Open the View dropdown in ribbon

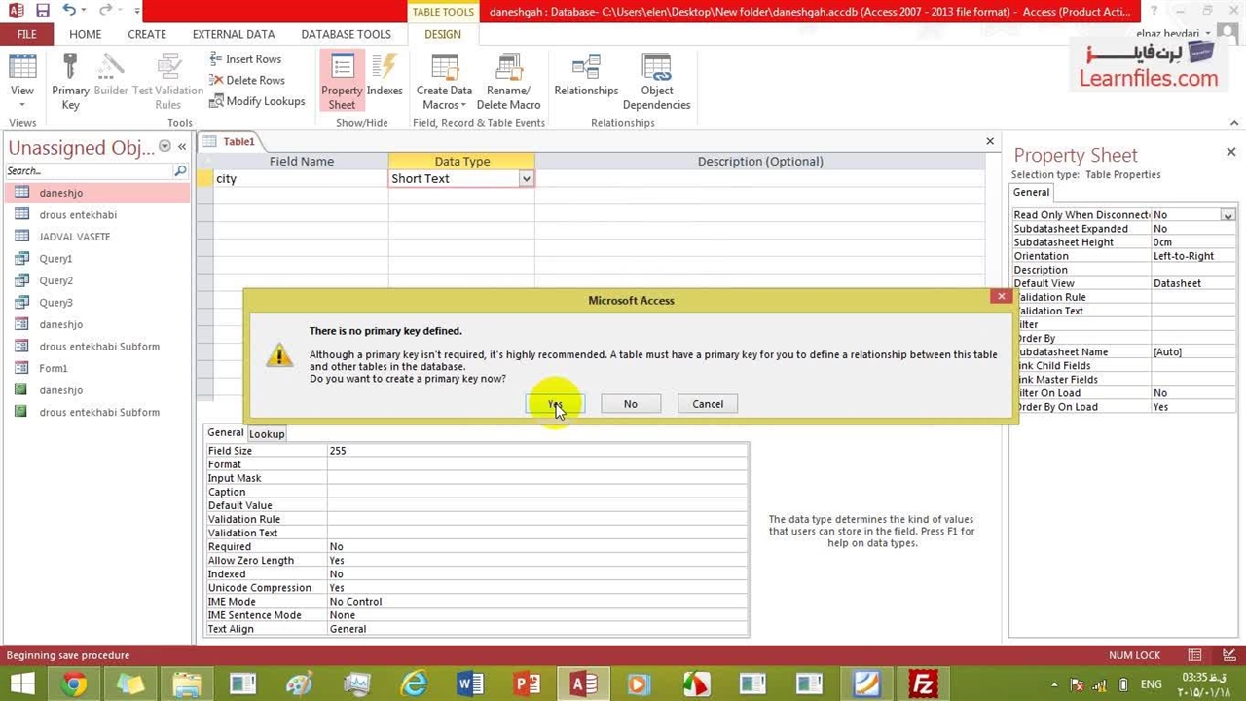click(x=21, y=104)
